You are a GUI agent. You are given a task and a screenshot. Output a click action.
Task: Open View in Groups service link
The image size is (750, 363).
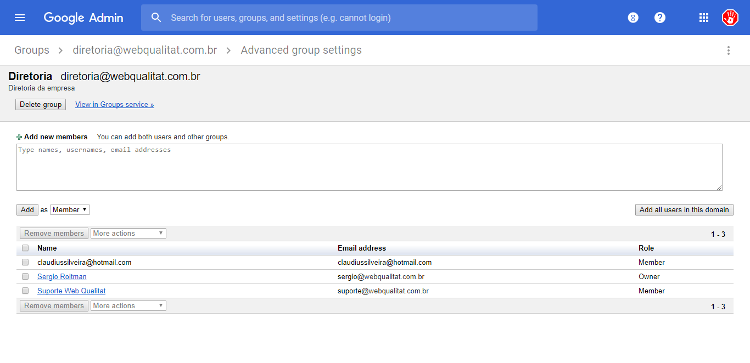coord(114,104)
